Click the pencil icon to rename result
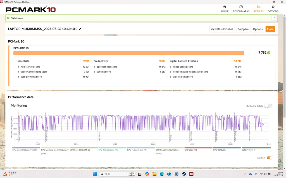This screenshot has width=286, height=178. [x=80, y=29]
